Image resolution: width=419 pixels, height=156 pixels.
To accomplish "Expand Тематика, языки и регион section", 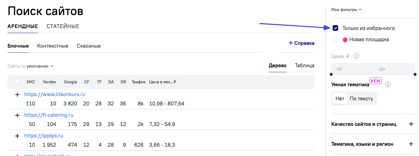I will point(411,144).
